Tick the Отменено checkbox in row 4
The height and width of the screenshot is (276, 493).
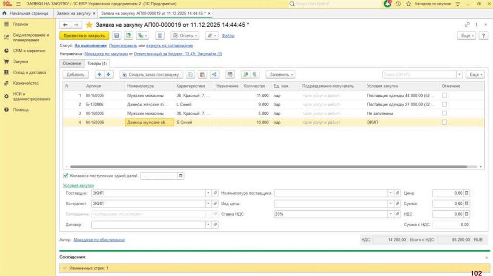click(x=444, y=122)
